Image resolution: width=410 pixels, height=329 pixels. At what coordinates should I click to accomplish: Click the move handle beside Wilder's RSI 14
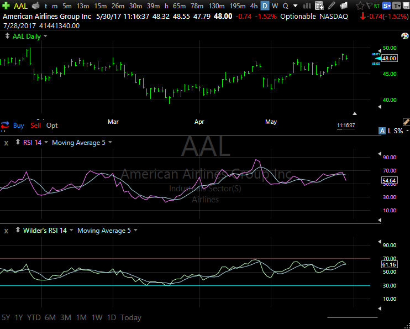click(18, 230)
